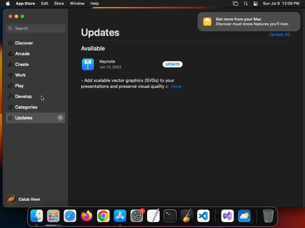Open the Get more from your Mac notification

click(249, 21)
